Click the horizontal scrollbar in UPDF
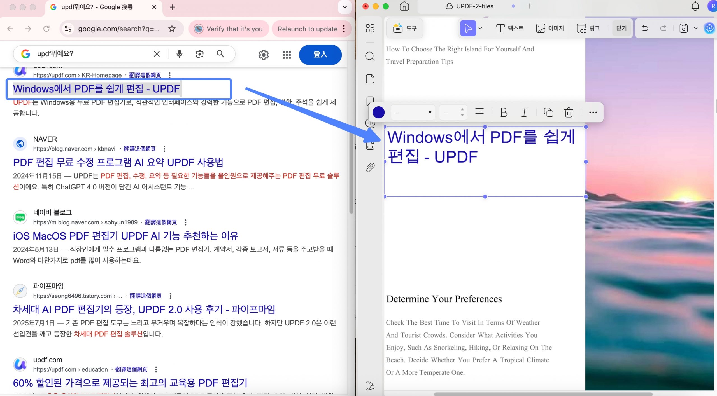This screenshot has height=396, width=717. [543, 394]
